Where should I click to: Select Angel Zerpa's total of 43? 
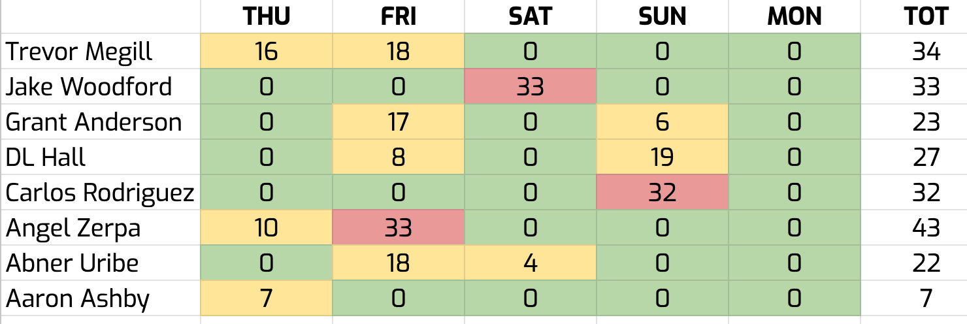[926, 228]
